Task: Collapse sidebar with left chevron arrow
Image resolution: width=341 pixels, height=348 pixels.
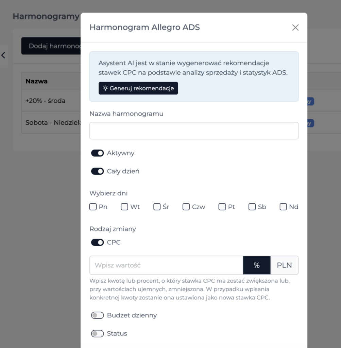Action: (3, 55)
